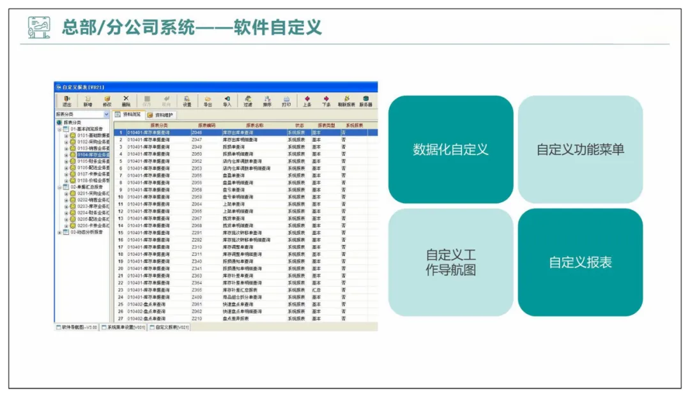Select the row with report code Z047
The height and width of the screenshot is (397, 690).
197,140
